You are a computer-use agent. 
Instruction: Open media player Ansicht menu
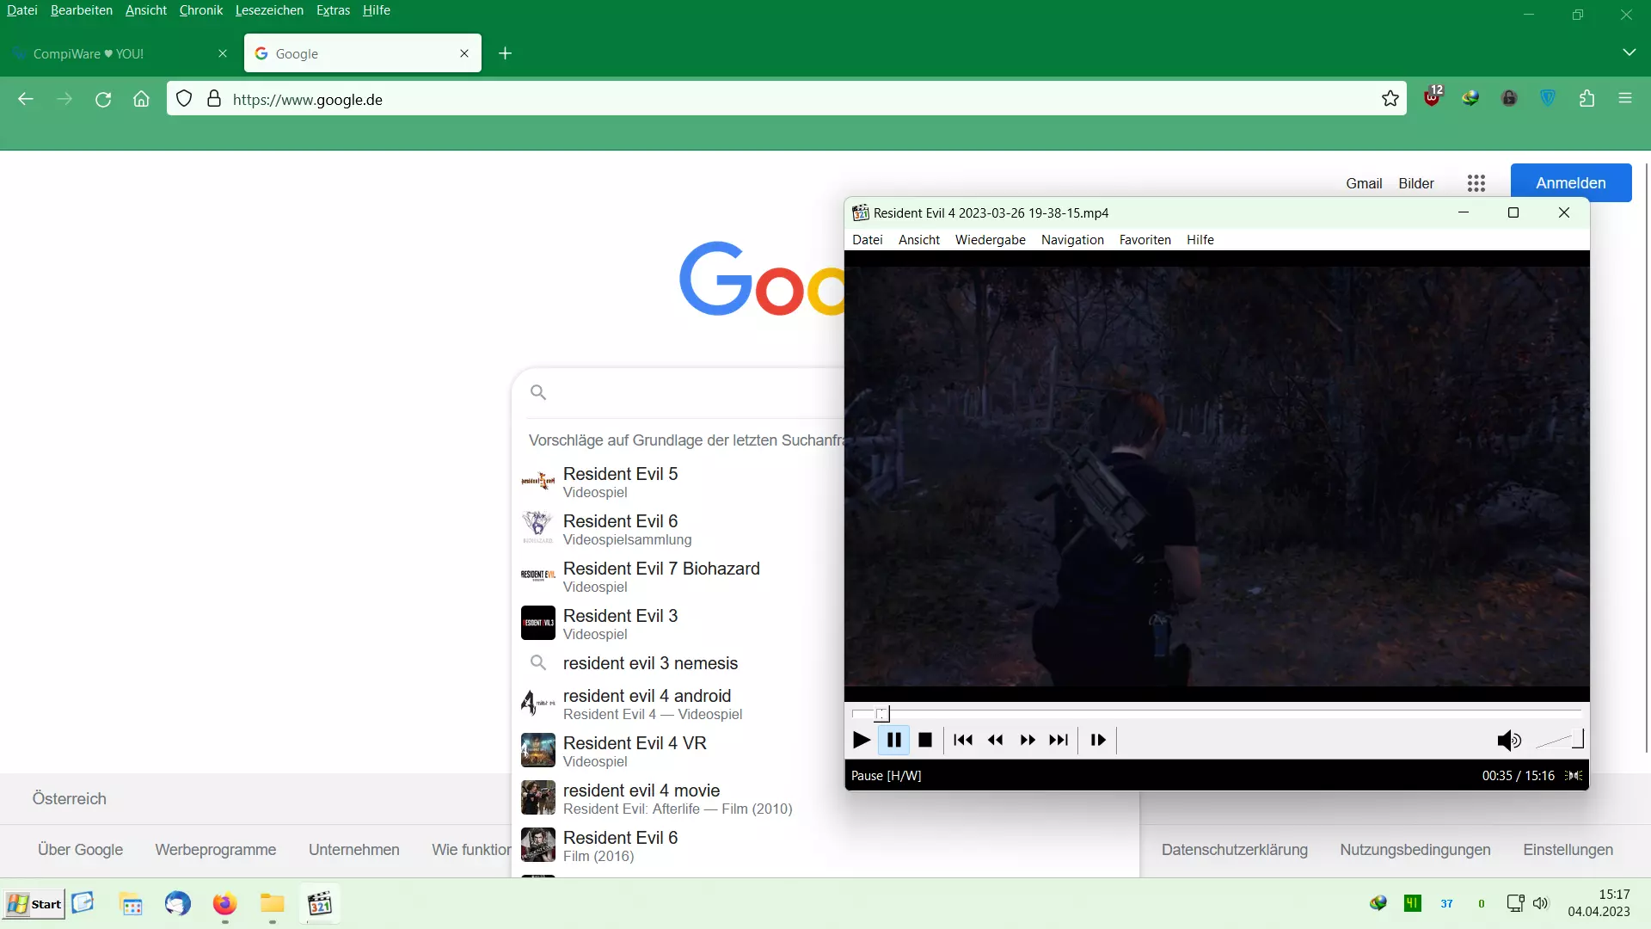click(918, 240)
